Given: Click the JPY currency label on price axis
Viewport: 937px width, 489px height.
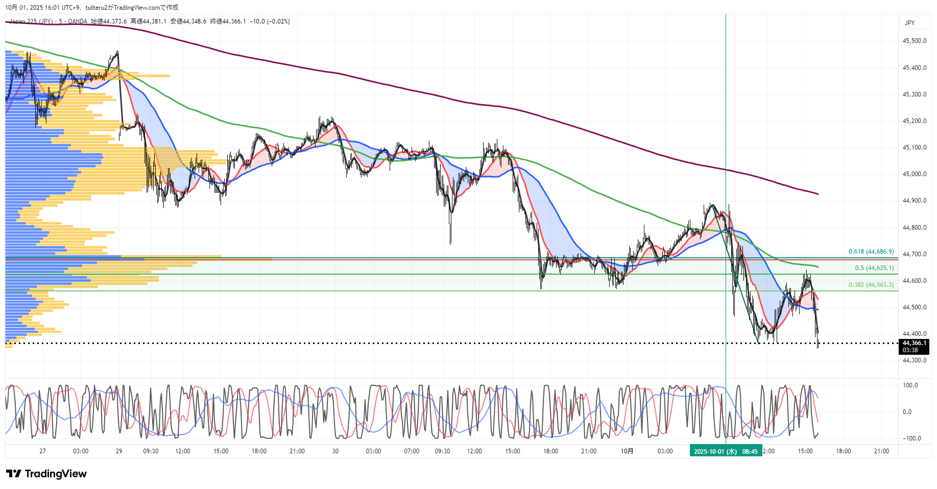Looking at the screenshot, I should point(909,23).
